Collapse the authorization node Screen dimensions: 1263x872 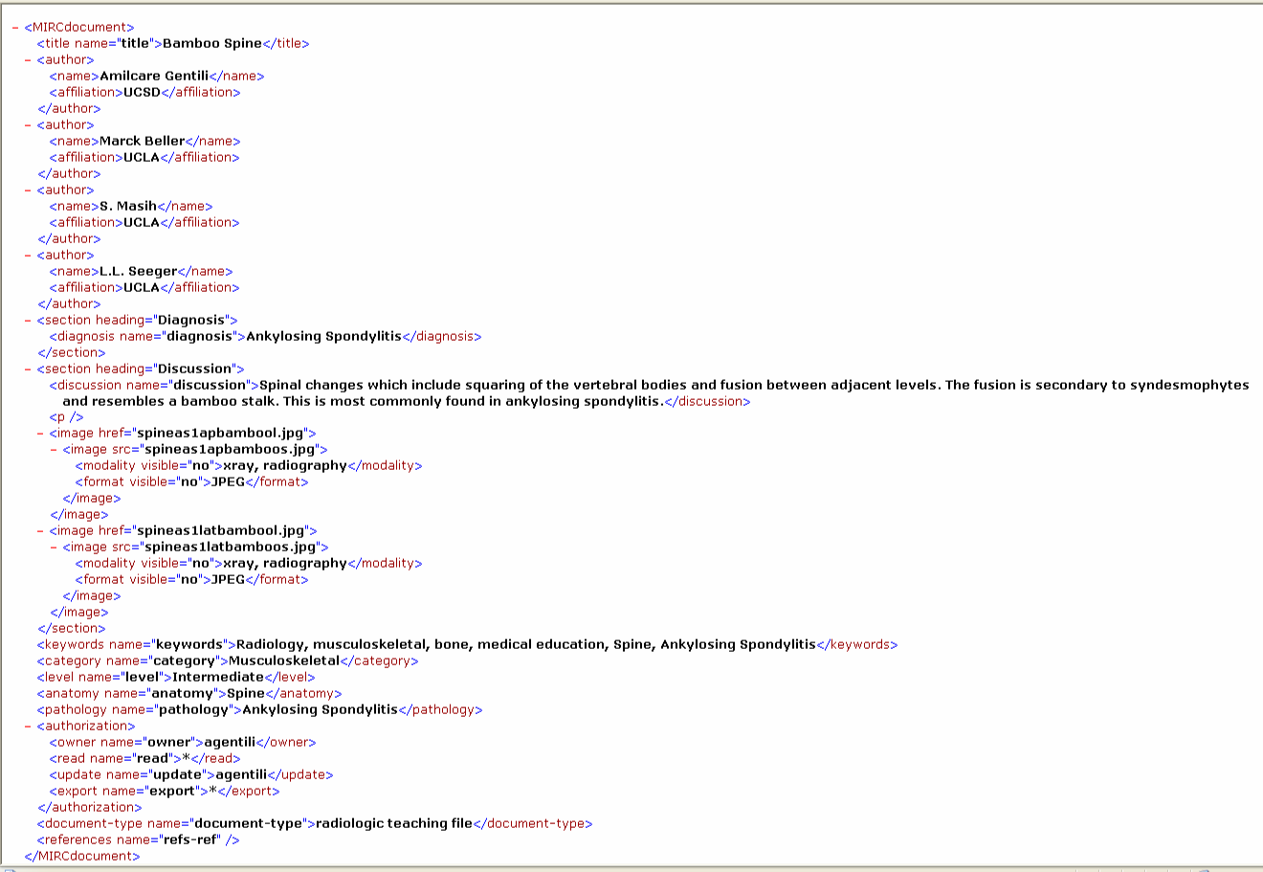coord(28,727)
